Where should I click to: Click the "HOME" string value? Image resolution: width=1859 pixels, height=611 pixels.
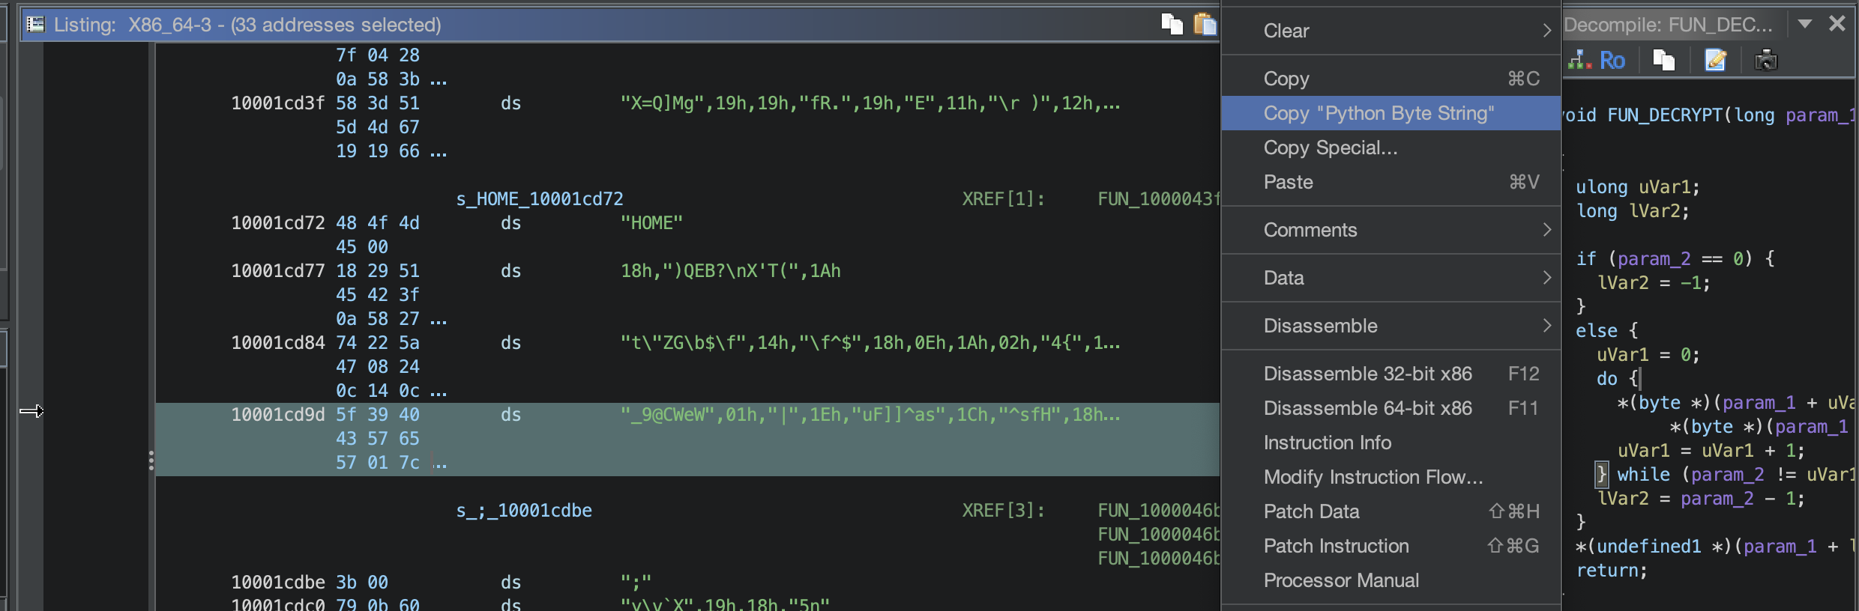tap(651, 223)
